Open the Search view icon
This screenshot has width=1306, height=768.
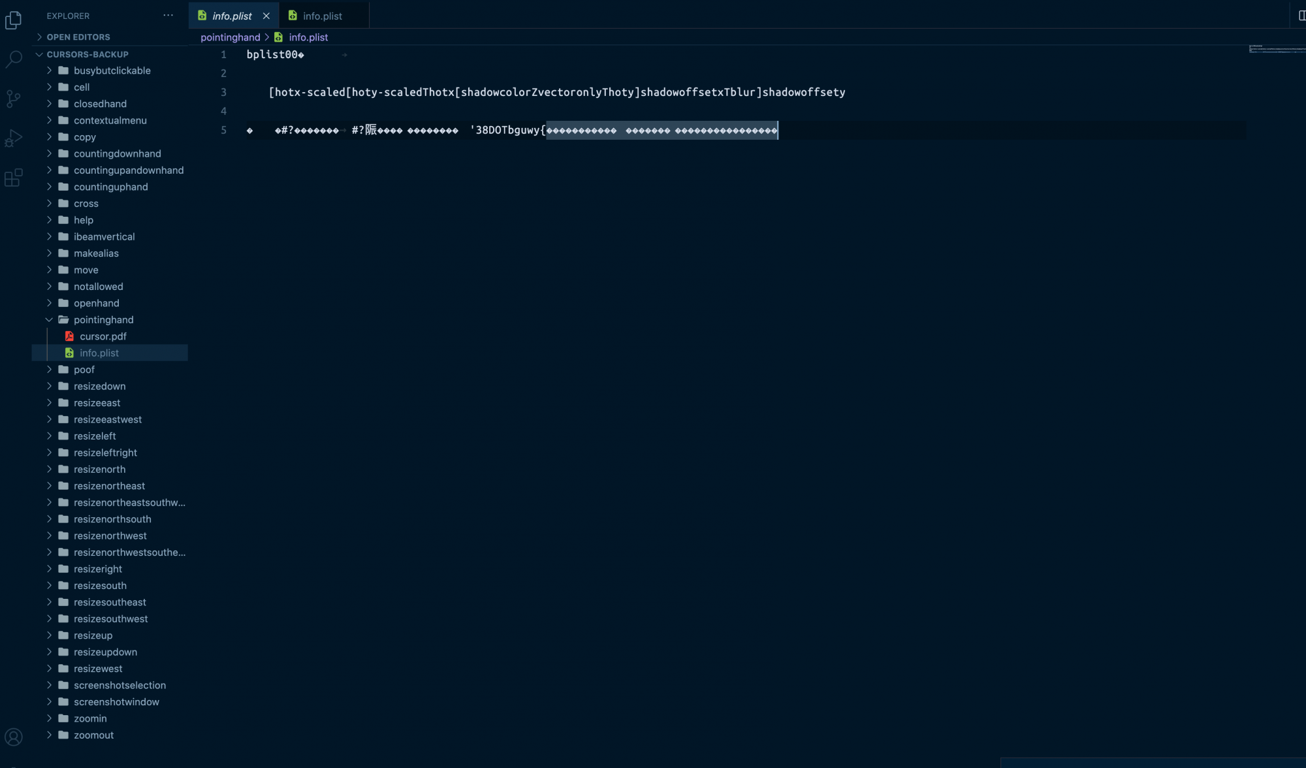pos(13,59)
